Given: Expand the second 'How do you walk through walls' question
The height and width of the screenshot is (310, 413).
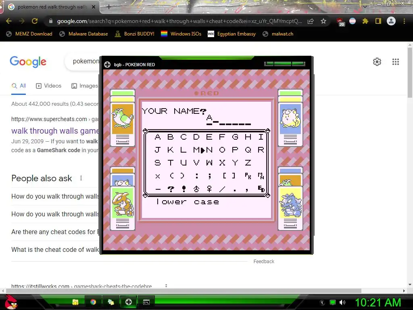Looking at the screenshot, I should click(x=55, y=214).
